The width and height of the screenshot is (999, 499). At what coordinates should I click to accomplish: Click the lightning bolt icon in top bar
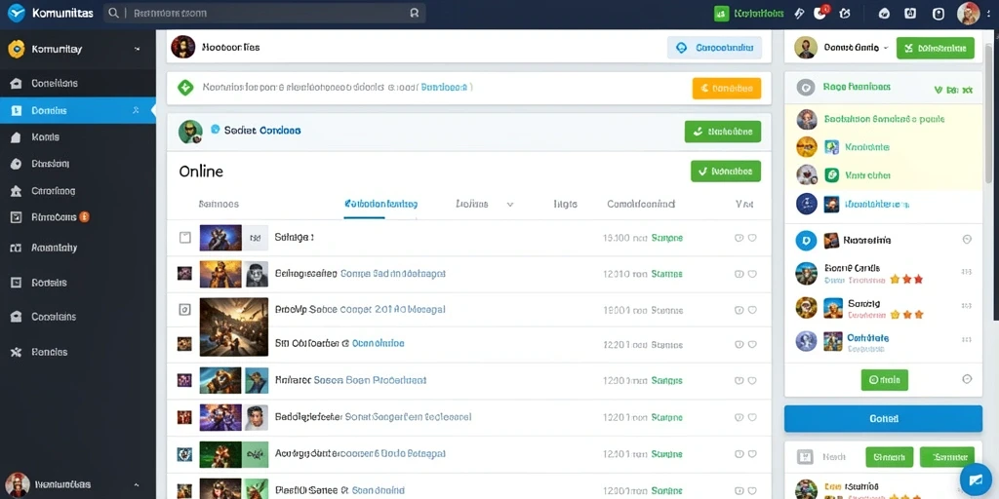(x=799, y=13)
